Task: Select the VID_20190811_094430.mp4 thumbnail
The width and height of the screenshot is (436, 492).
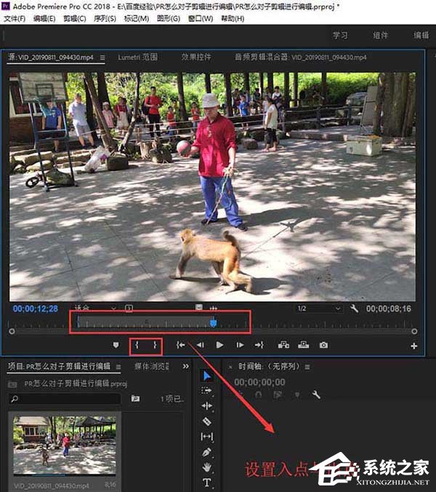Action: point(65,445)
